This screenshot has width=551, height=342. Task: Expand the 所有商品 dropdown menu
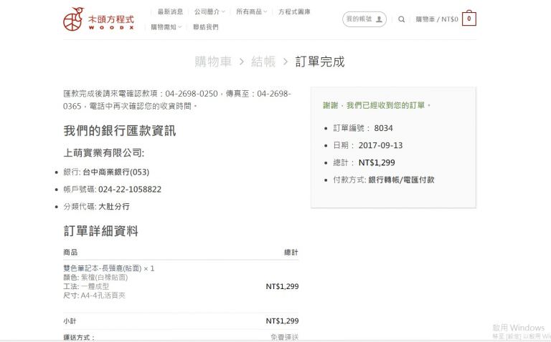tap(251, 11)
